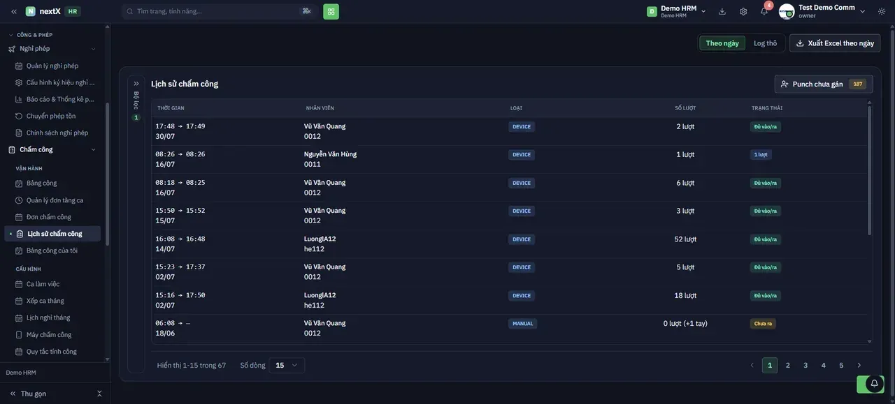Switch view to Log thô
The width and height of the screenshot is (895, 404).
pyautogui.click(x=765, y=43)
